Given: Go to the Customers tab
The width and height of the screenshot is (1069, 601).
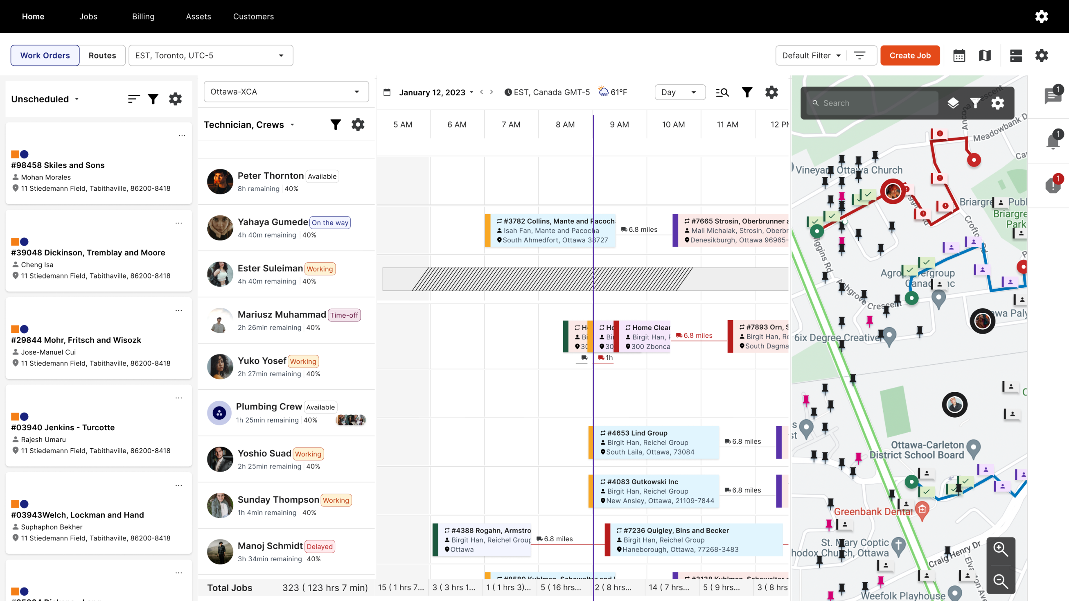Looking at the screenshot, I should pyautogui.click(x=253, y=17).
